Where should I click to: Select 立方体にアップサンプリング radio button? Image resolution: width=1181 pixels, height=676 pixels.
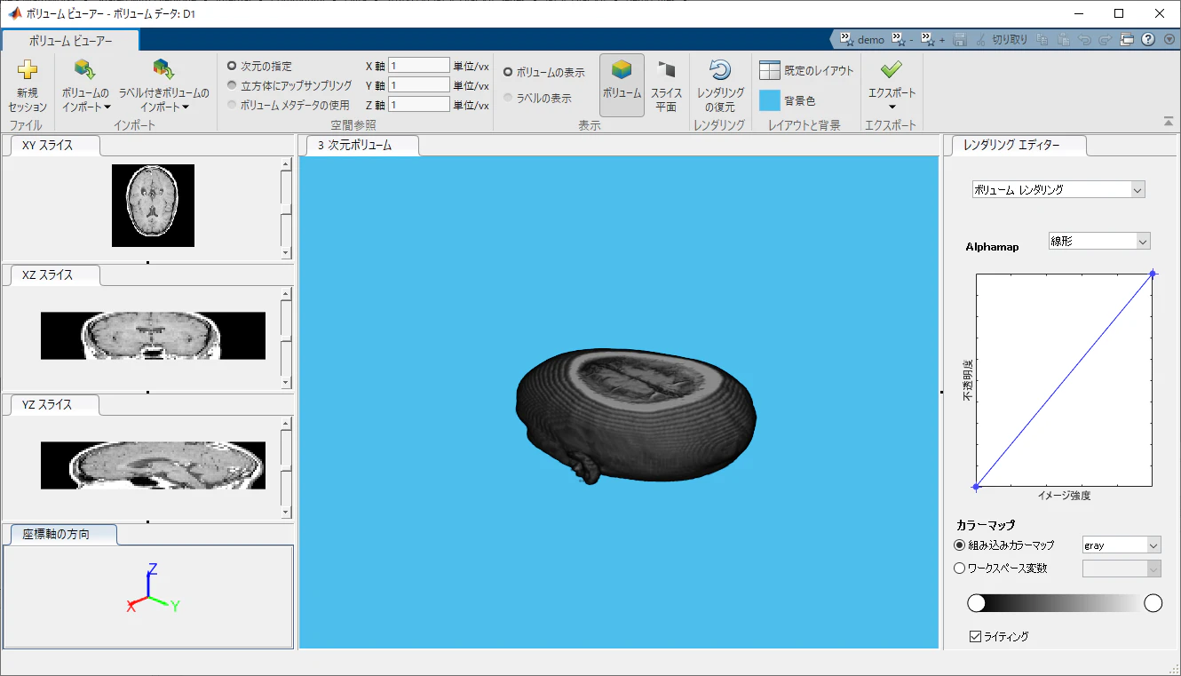[x=232, y=85]
